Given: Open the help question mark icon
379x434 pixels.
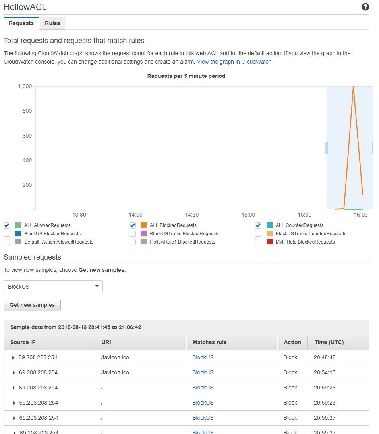Looking at the screenshot, I should (365, 7).
